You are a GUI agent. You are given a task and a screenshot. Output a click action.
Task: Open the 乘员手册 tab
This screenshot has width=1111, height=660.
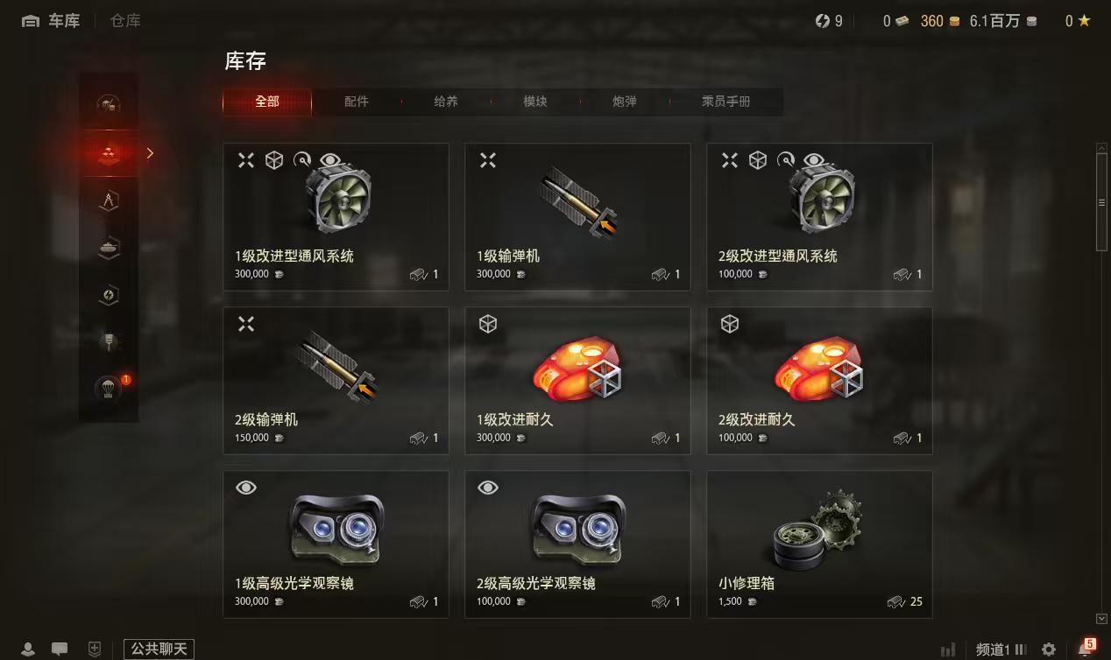(x=726, y=102)
